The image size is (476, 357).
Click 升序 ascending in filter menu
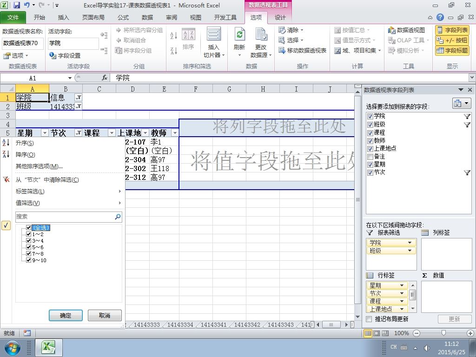pos(25,143)
